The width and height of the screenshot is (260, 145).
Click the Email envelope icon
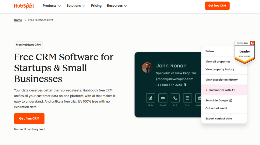163,98
